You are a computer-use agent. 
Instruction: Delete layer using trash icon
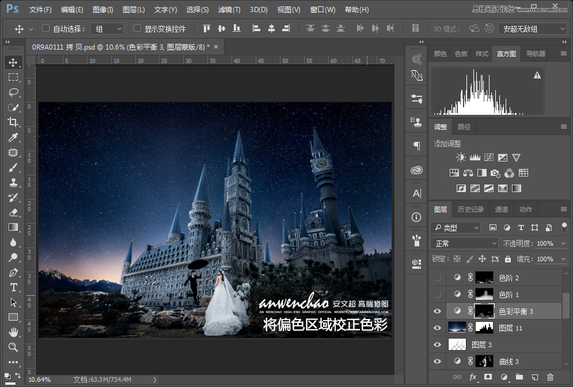(550, 377)
